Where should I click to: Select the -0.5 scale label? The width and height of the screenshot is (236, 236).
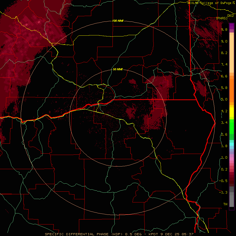[223, 181]
